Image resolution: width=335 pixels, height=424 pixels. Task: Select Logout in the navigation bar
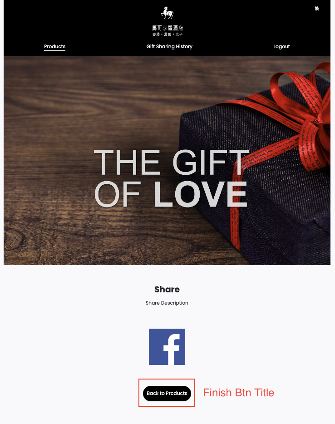click(x=281, y=46)
